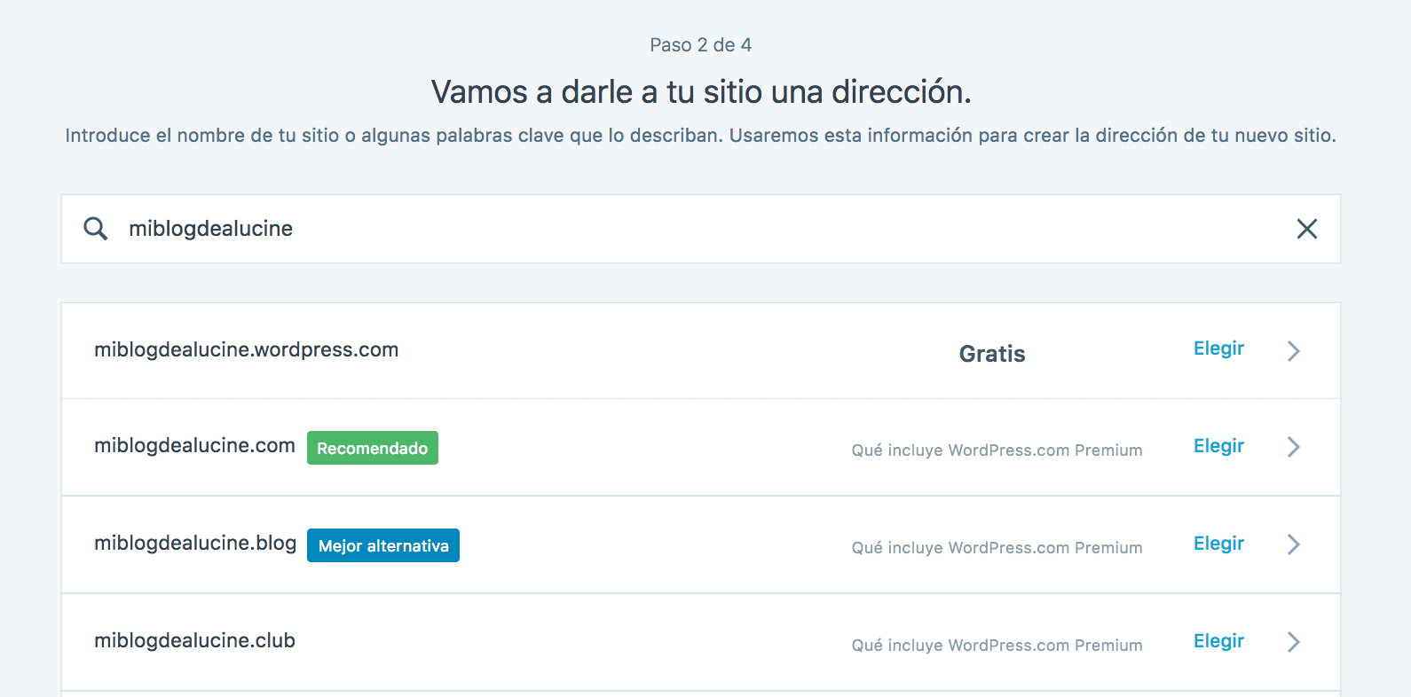Image resolution: width=1411 pixels, height=697 pixels.
Task: Select miblogdealucine.wordpress.com domain text
Action: (246, 350)
